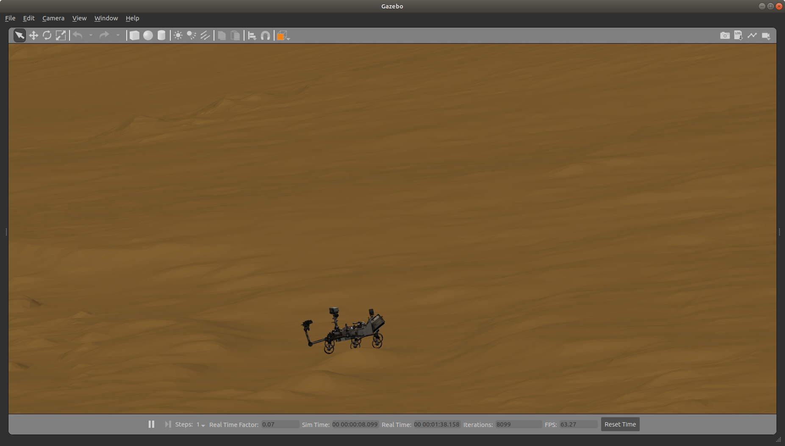Minimize the Gazebo window
Image resolution: width=785 pixels, height=446 pixels.
pyautogui.click(x=762, y=6)
